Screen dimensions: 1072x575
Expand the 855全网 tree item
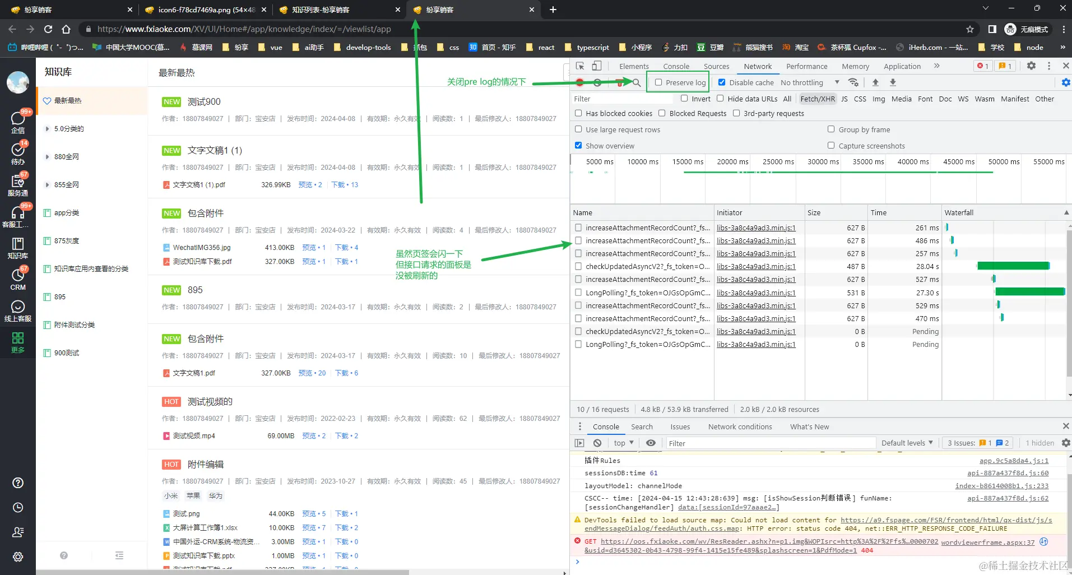click(47, 185)
